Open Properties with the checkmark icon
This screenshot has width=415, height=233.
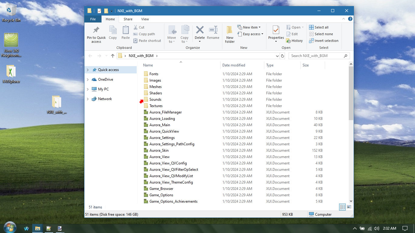coord(276,30)
